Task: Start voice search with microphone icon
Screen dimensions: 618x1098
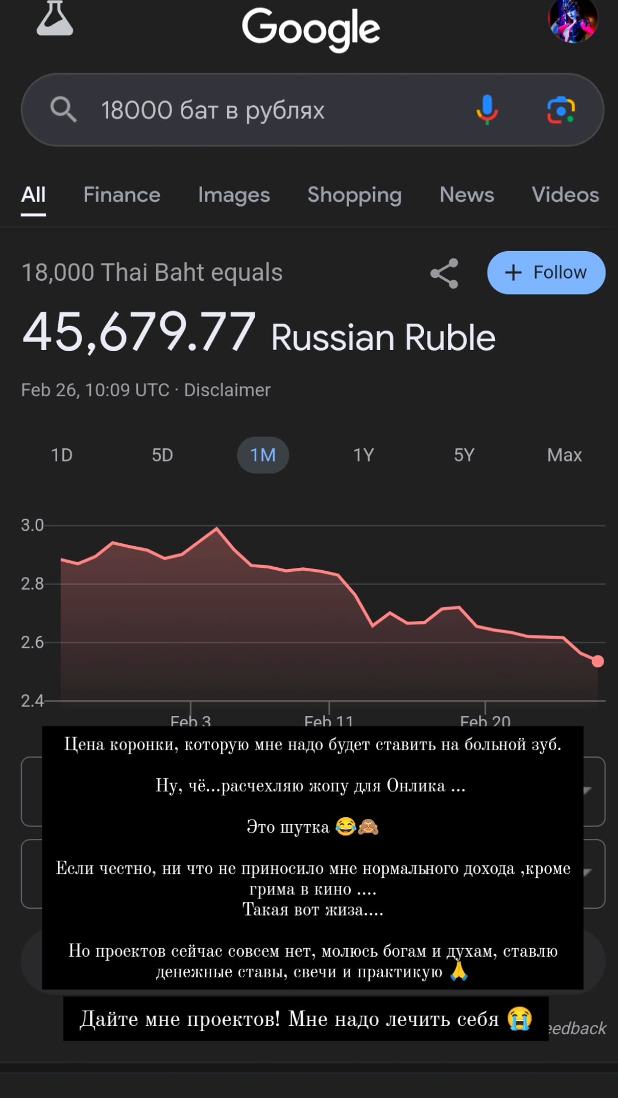Action: click(487, 110)
